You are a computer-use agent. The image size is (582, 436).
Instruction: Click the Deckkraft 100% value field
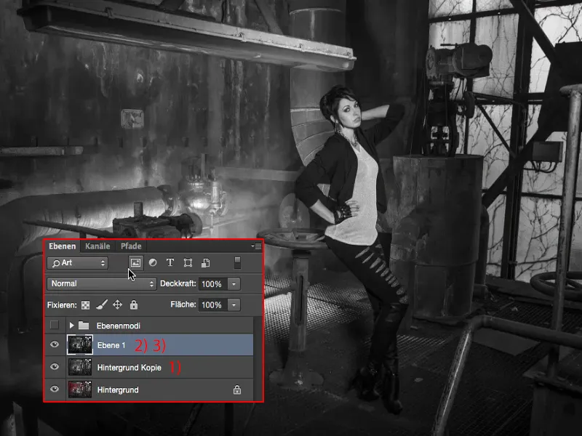tap(212, 284)
